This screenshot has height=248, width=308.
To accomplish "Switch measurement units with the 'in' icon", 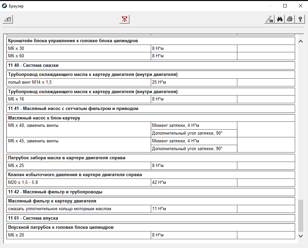I will pos(269,19).
